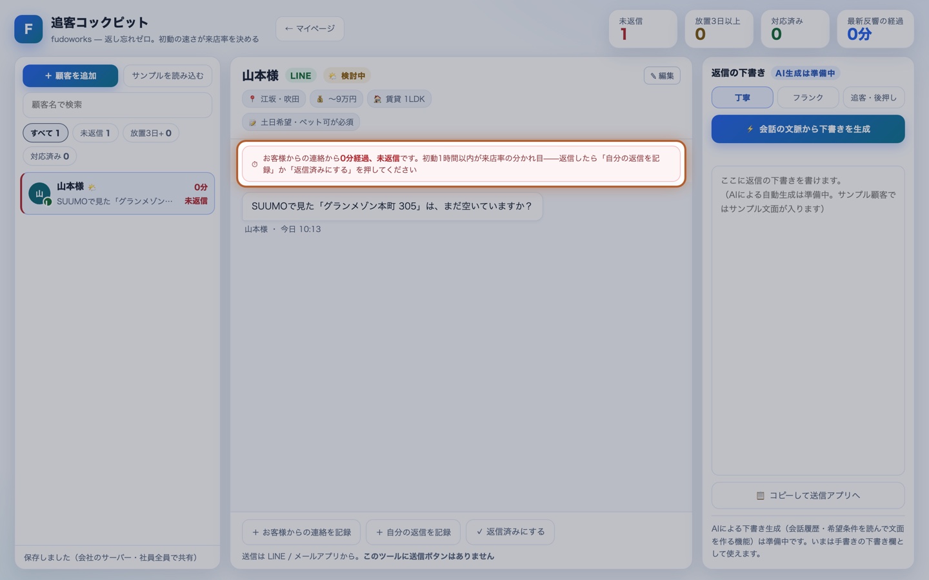Image resolution: width=929 pixels, height=580 pixels.
Task: Select the 追客・後押し tone option
Action: coord(874,97)
